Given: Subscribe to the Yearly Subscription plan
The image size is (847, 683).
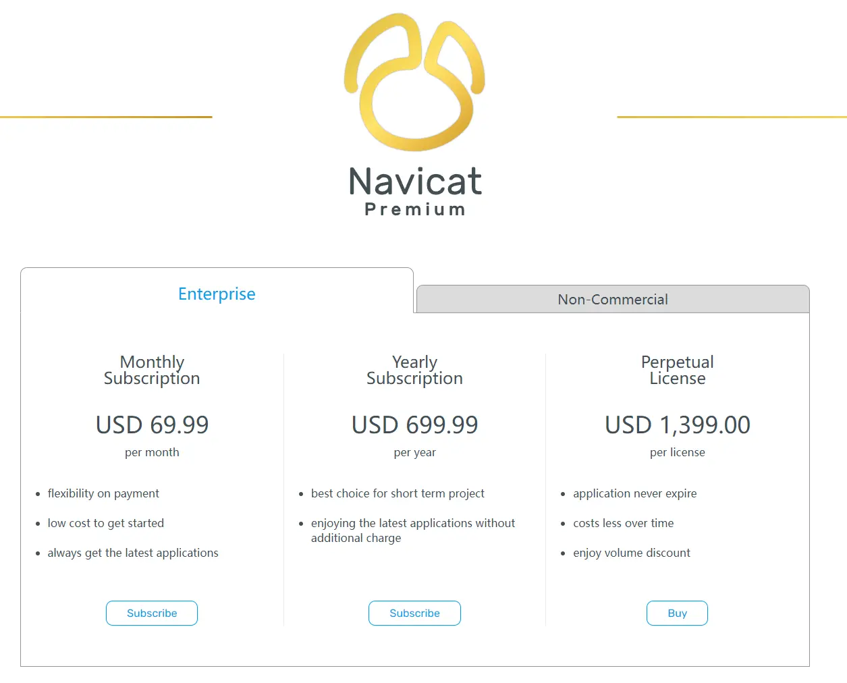Looking at the screenshot, I should [414, 613].
